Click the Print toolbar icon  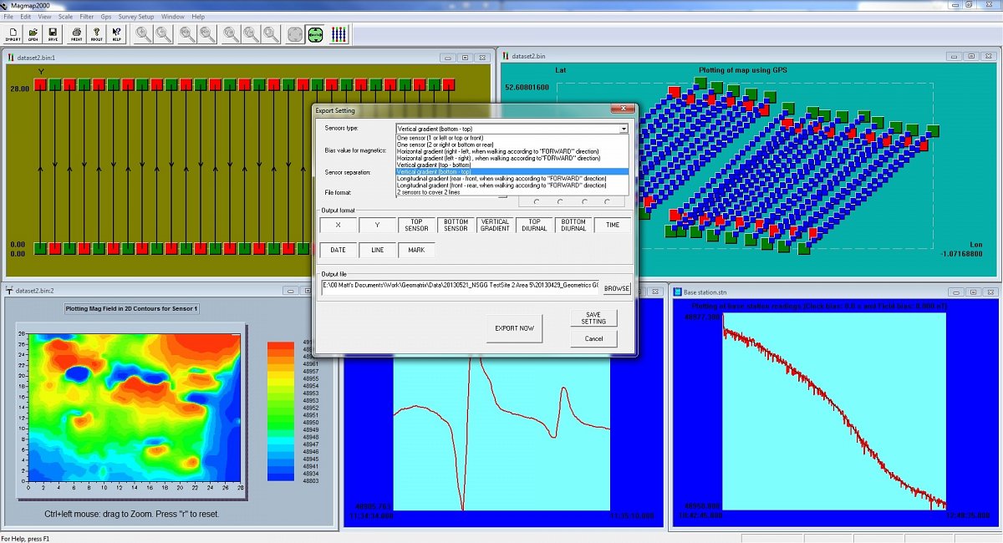[x=76, y=34]
